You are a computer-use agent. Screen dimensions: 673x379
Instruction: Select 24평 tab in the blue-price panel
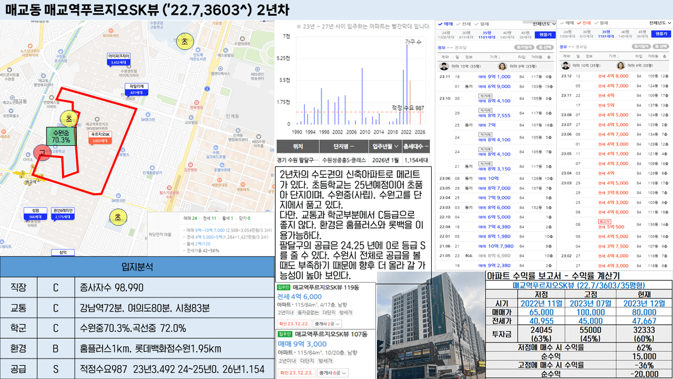446,34
